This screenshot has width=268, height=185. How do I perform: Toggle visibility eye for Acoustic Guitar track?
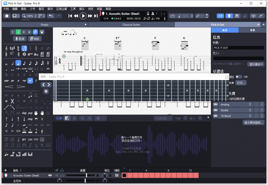point(50,176)
